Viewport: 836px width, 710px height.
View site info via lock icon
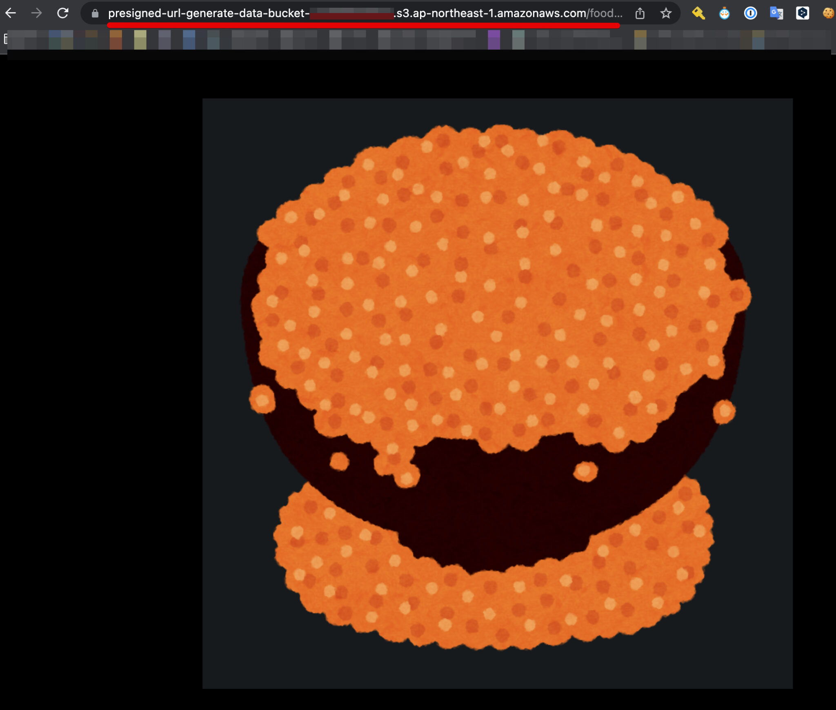[95, 13]
